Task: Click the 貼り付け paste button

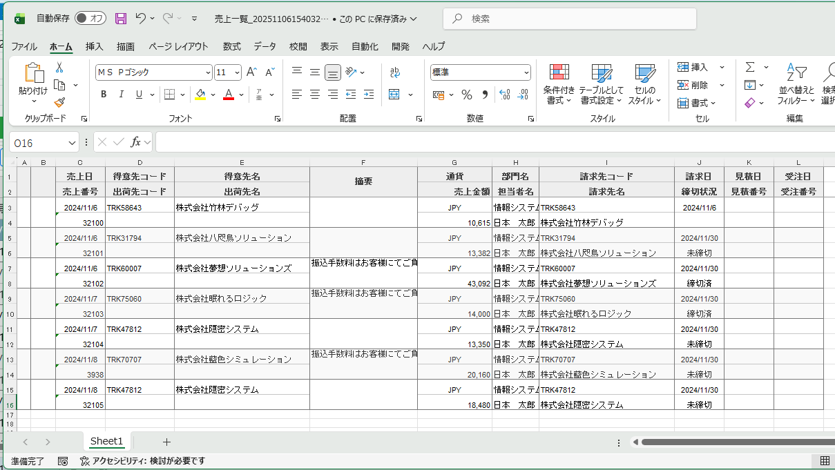Action: 32,79
